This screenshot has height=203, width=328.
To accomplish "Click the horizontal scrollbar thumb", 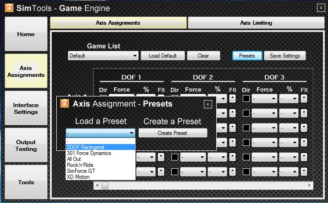I will tap(105, 185).
